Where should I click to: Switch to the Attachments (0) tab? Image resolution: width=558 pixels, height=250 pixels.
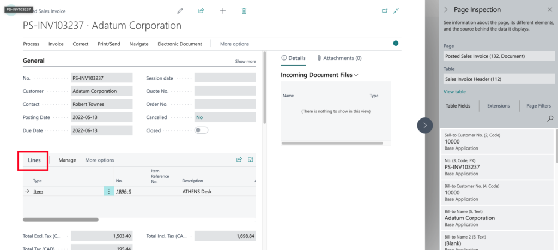339,58
